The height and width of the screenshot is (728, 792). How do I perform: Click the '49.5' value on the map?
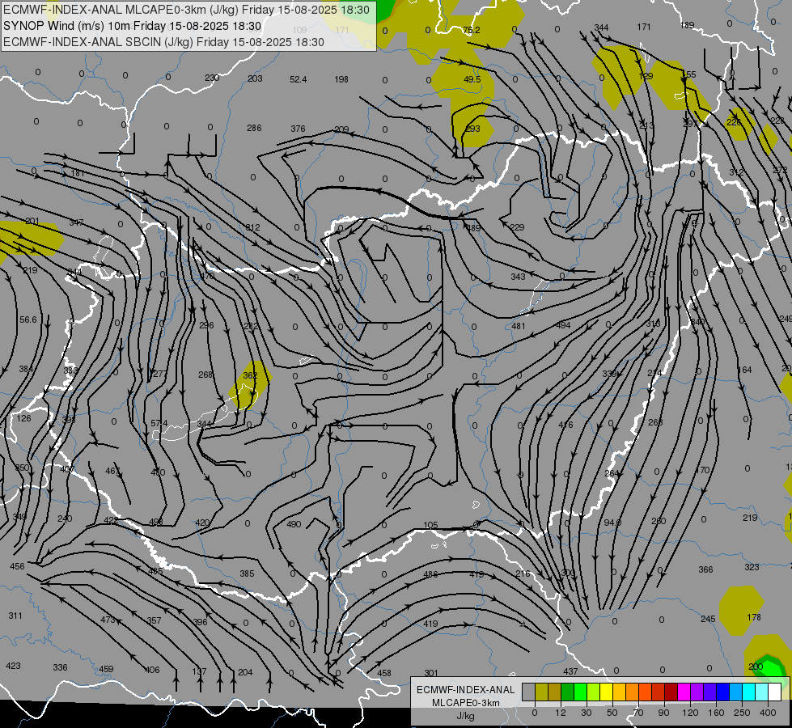472,79
